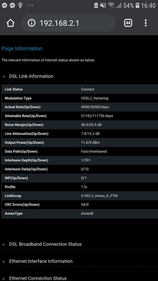The image size is (158, 281).
Task: Click the 192.168.2.1 address bar
Action: click(x=68, y=23)
